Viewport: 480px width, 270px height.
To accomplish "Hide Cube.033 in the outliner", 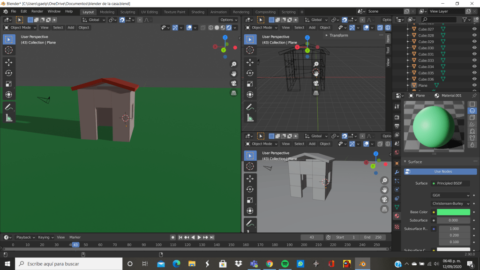I will (x=474, y=60).
